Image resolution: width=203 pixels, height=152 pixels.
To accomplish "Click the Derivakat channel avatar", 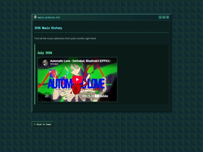I will (45, 63).
